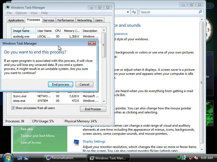Click the taskbar clock showing 8:00 AM
217x162 pixels.
point(207,158)
